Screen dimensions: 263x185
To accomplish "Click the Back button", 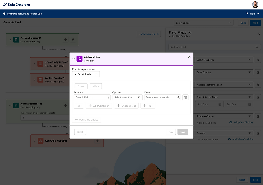I will click(x=243, y=23).
